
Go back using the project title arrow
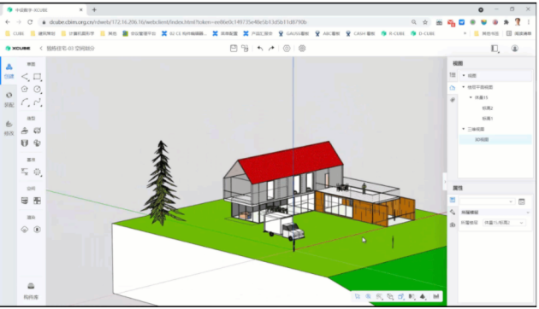[41, 49]
